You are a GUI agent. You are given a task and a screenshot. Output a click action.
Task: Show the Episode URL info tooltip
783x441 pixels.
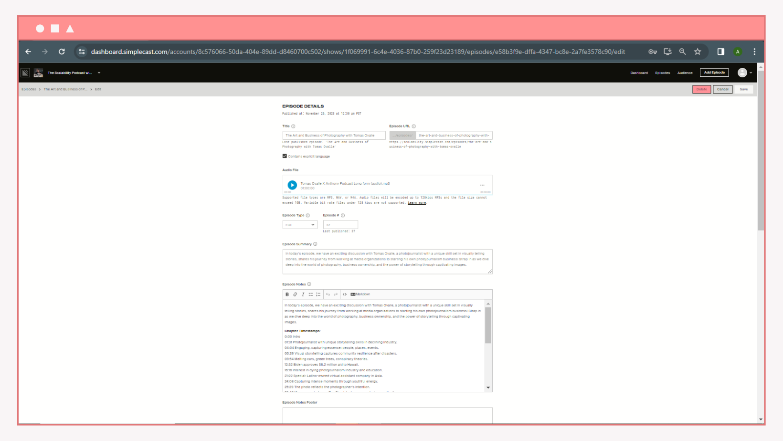(413, 126)
